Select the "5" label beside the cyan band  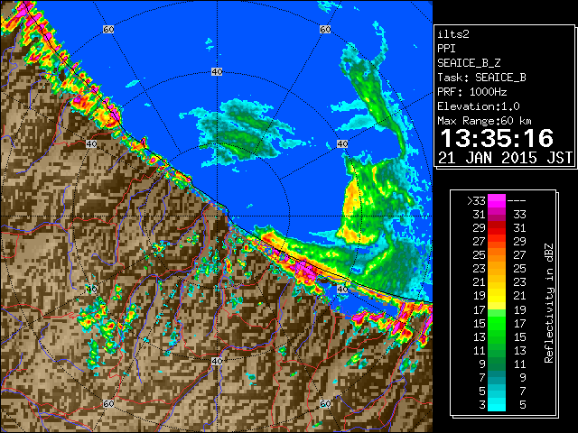coord(522,405)
